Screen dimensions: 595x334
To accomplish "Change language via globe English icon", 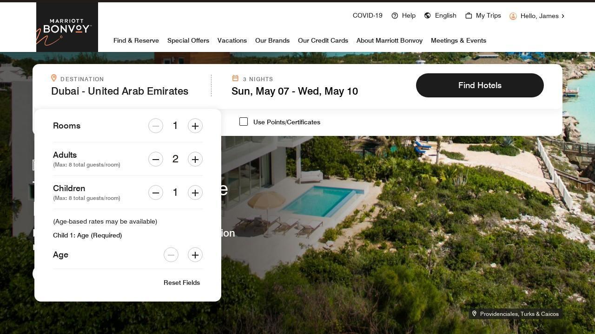I will (x=428, y=16).
